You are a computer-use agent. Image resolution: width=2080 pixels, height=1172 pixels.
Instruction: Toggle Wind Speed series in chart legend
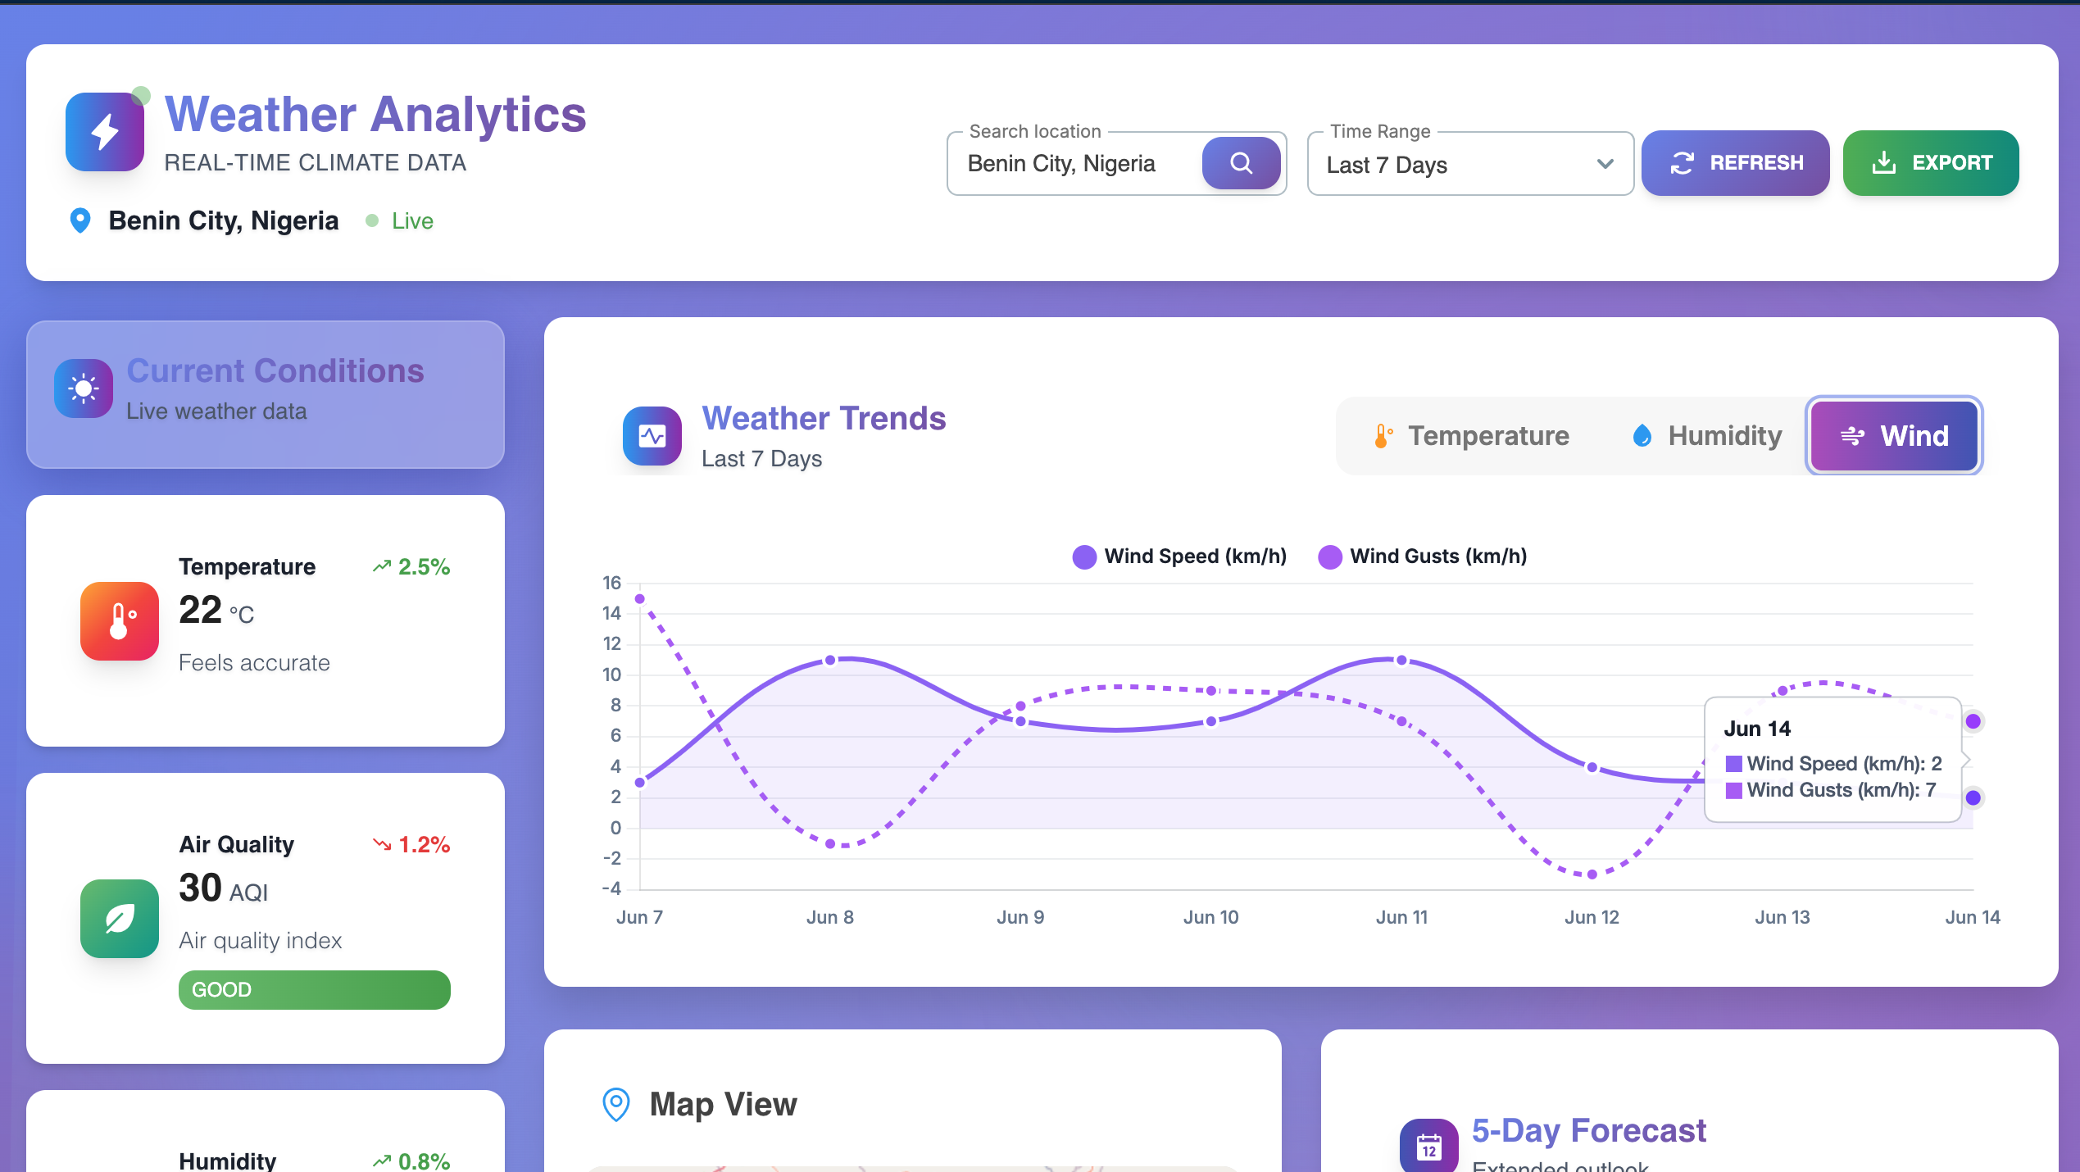tap(1180, 556)
